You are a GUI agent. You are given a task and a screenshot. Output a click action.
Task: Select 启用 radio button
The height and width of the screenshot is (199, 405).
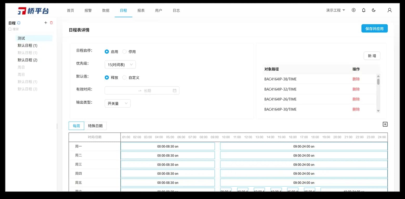point(107,51)
